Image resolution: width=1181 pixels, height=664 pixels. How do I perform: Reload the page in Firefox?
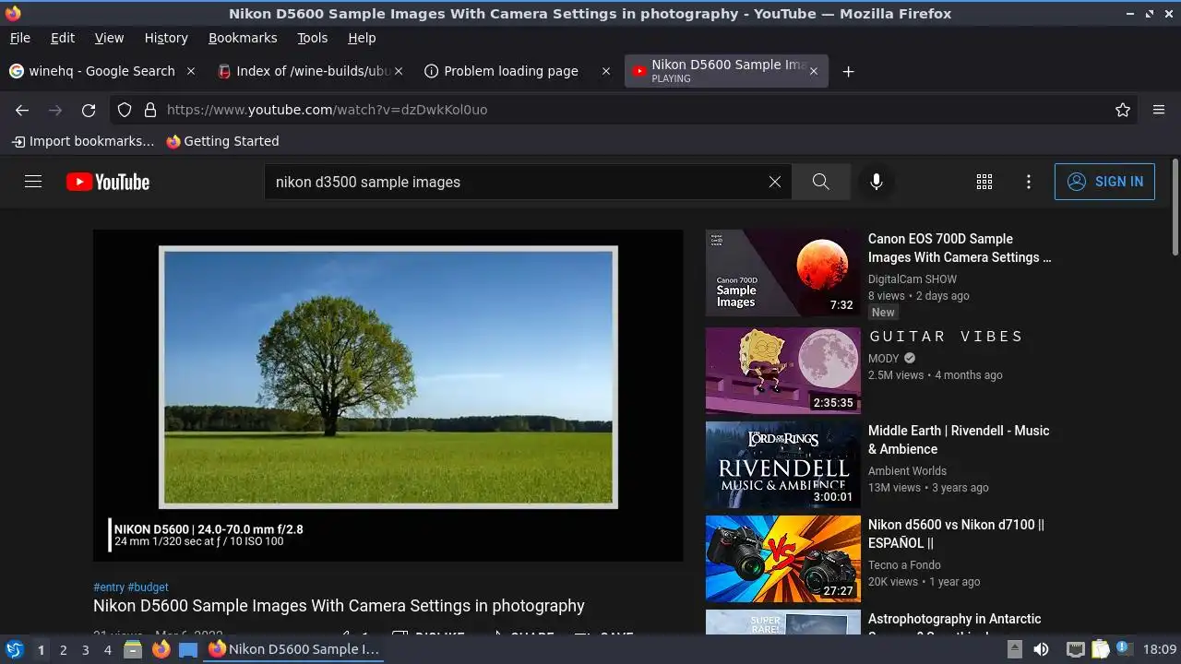coord(89,110)
